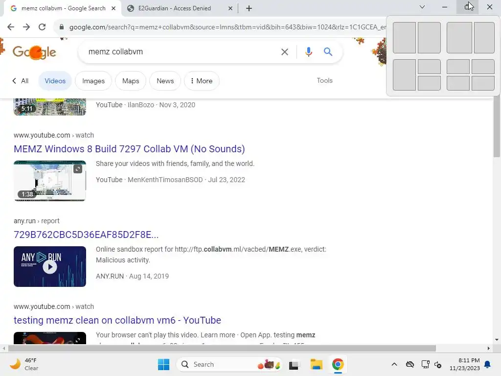Image resolution: width=501 pixels, height=376 pixels.
Task: Click inside the memz collabvm search box
Action: (179, 52)
